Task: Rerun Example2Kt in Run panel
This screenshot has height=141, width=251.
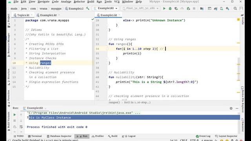Action: (x=15, y=115)
